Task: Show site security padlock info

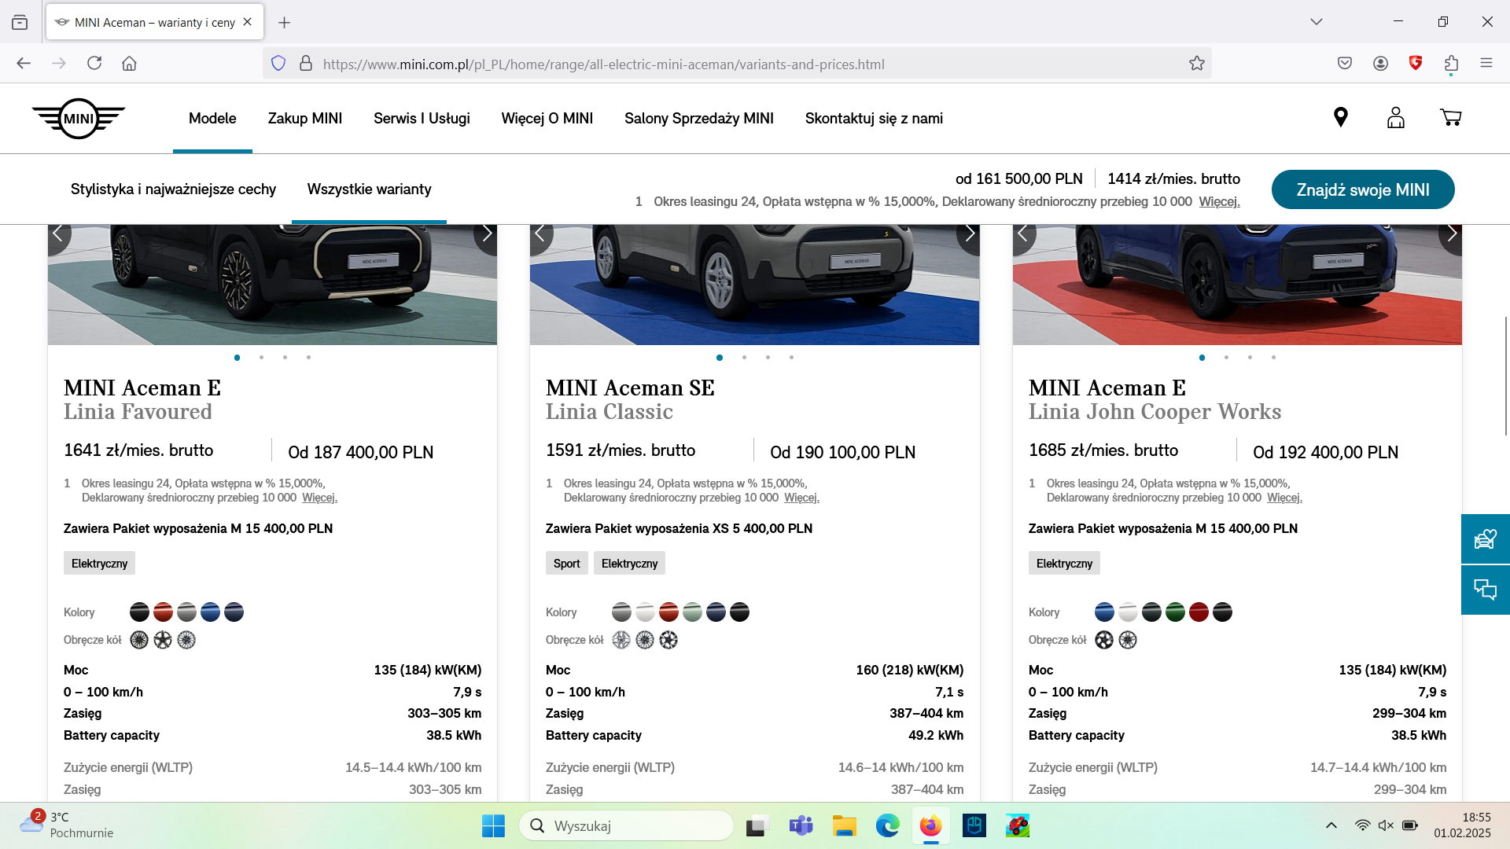Action: pyautogui.click(x=306, y=64)
